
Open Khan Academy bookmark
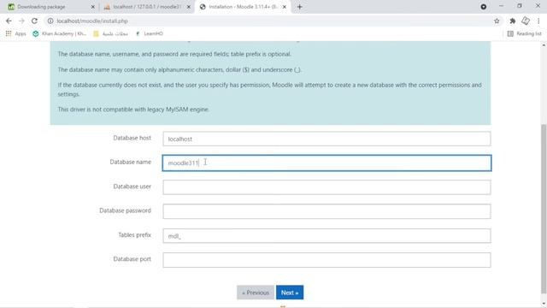click(x=59, y=33)
